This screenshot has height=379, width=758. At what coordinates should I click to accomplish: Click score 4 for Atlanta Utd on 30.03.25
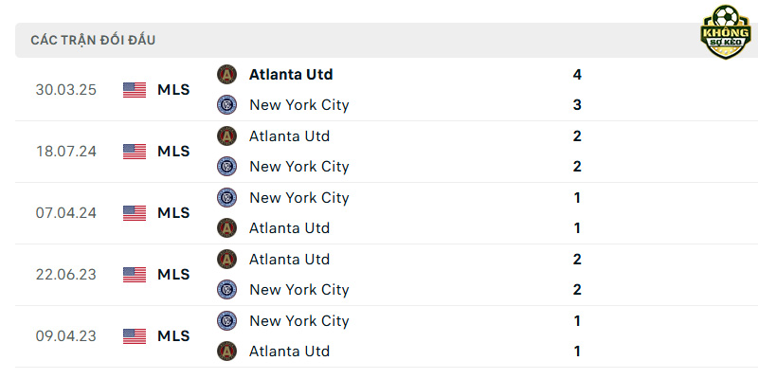[577, 75]
